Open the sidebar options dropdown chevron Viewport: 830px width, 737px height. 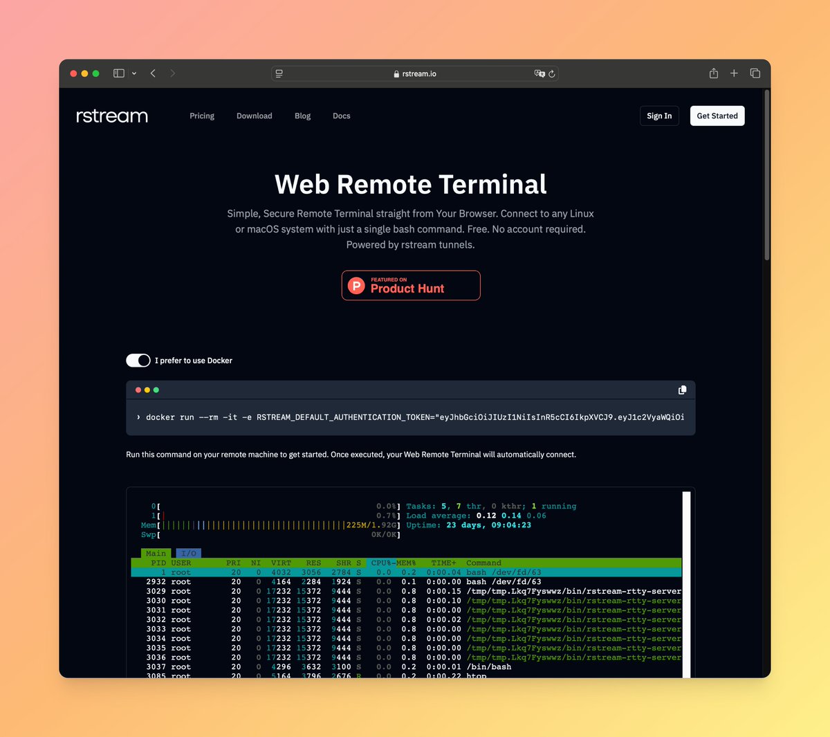(x=134, y=73)
